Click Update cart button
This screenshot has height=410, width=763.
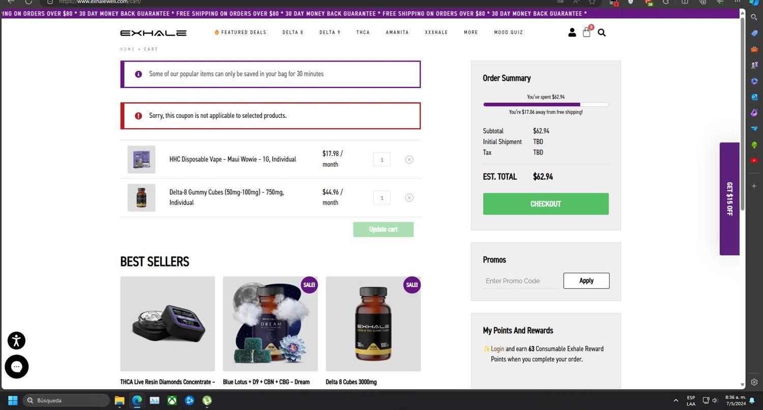click(x=384, y=229)
